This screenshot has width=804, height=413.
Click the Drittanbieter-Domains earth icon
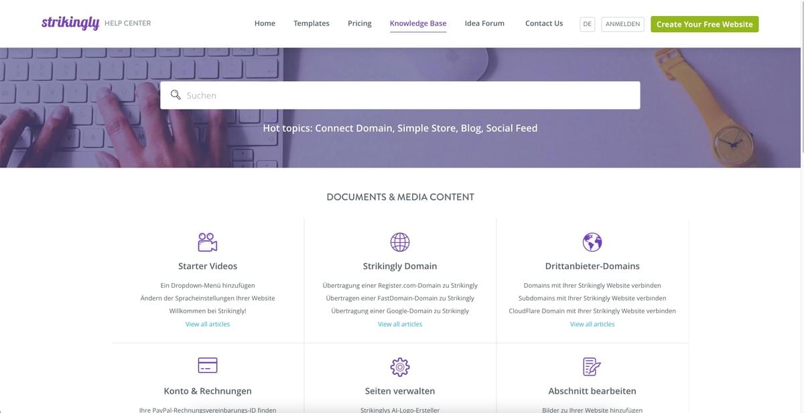592,242
